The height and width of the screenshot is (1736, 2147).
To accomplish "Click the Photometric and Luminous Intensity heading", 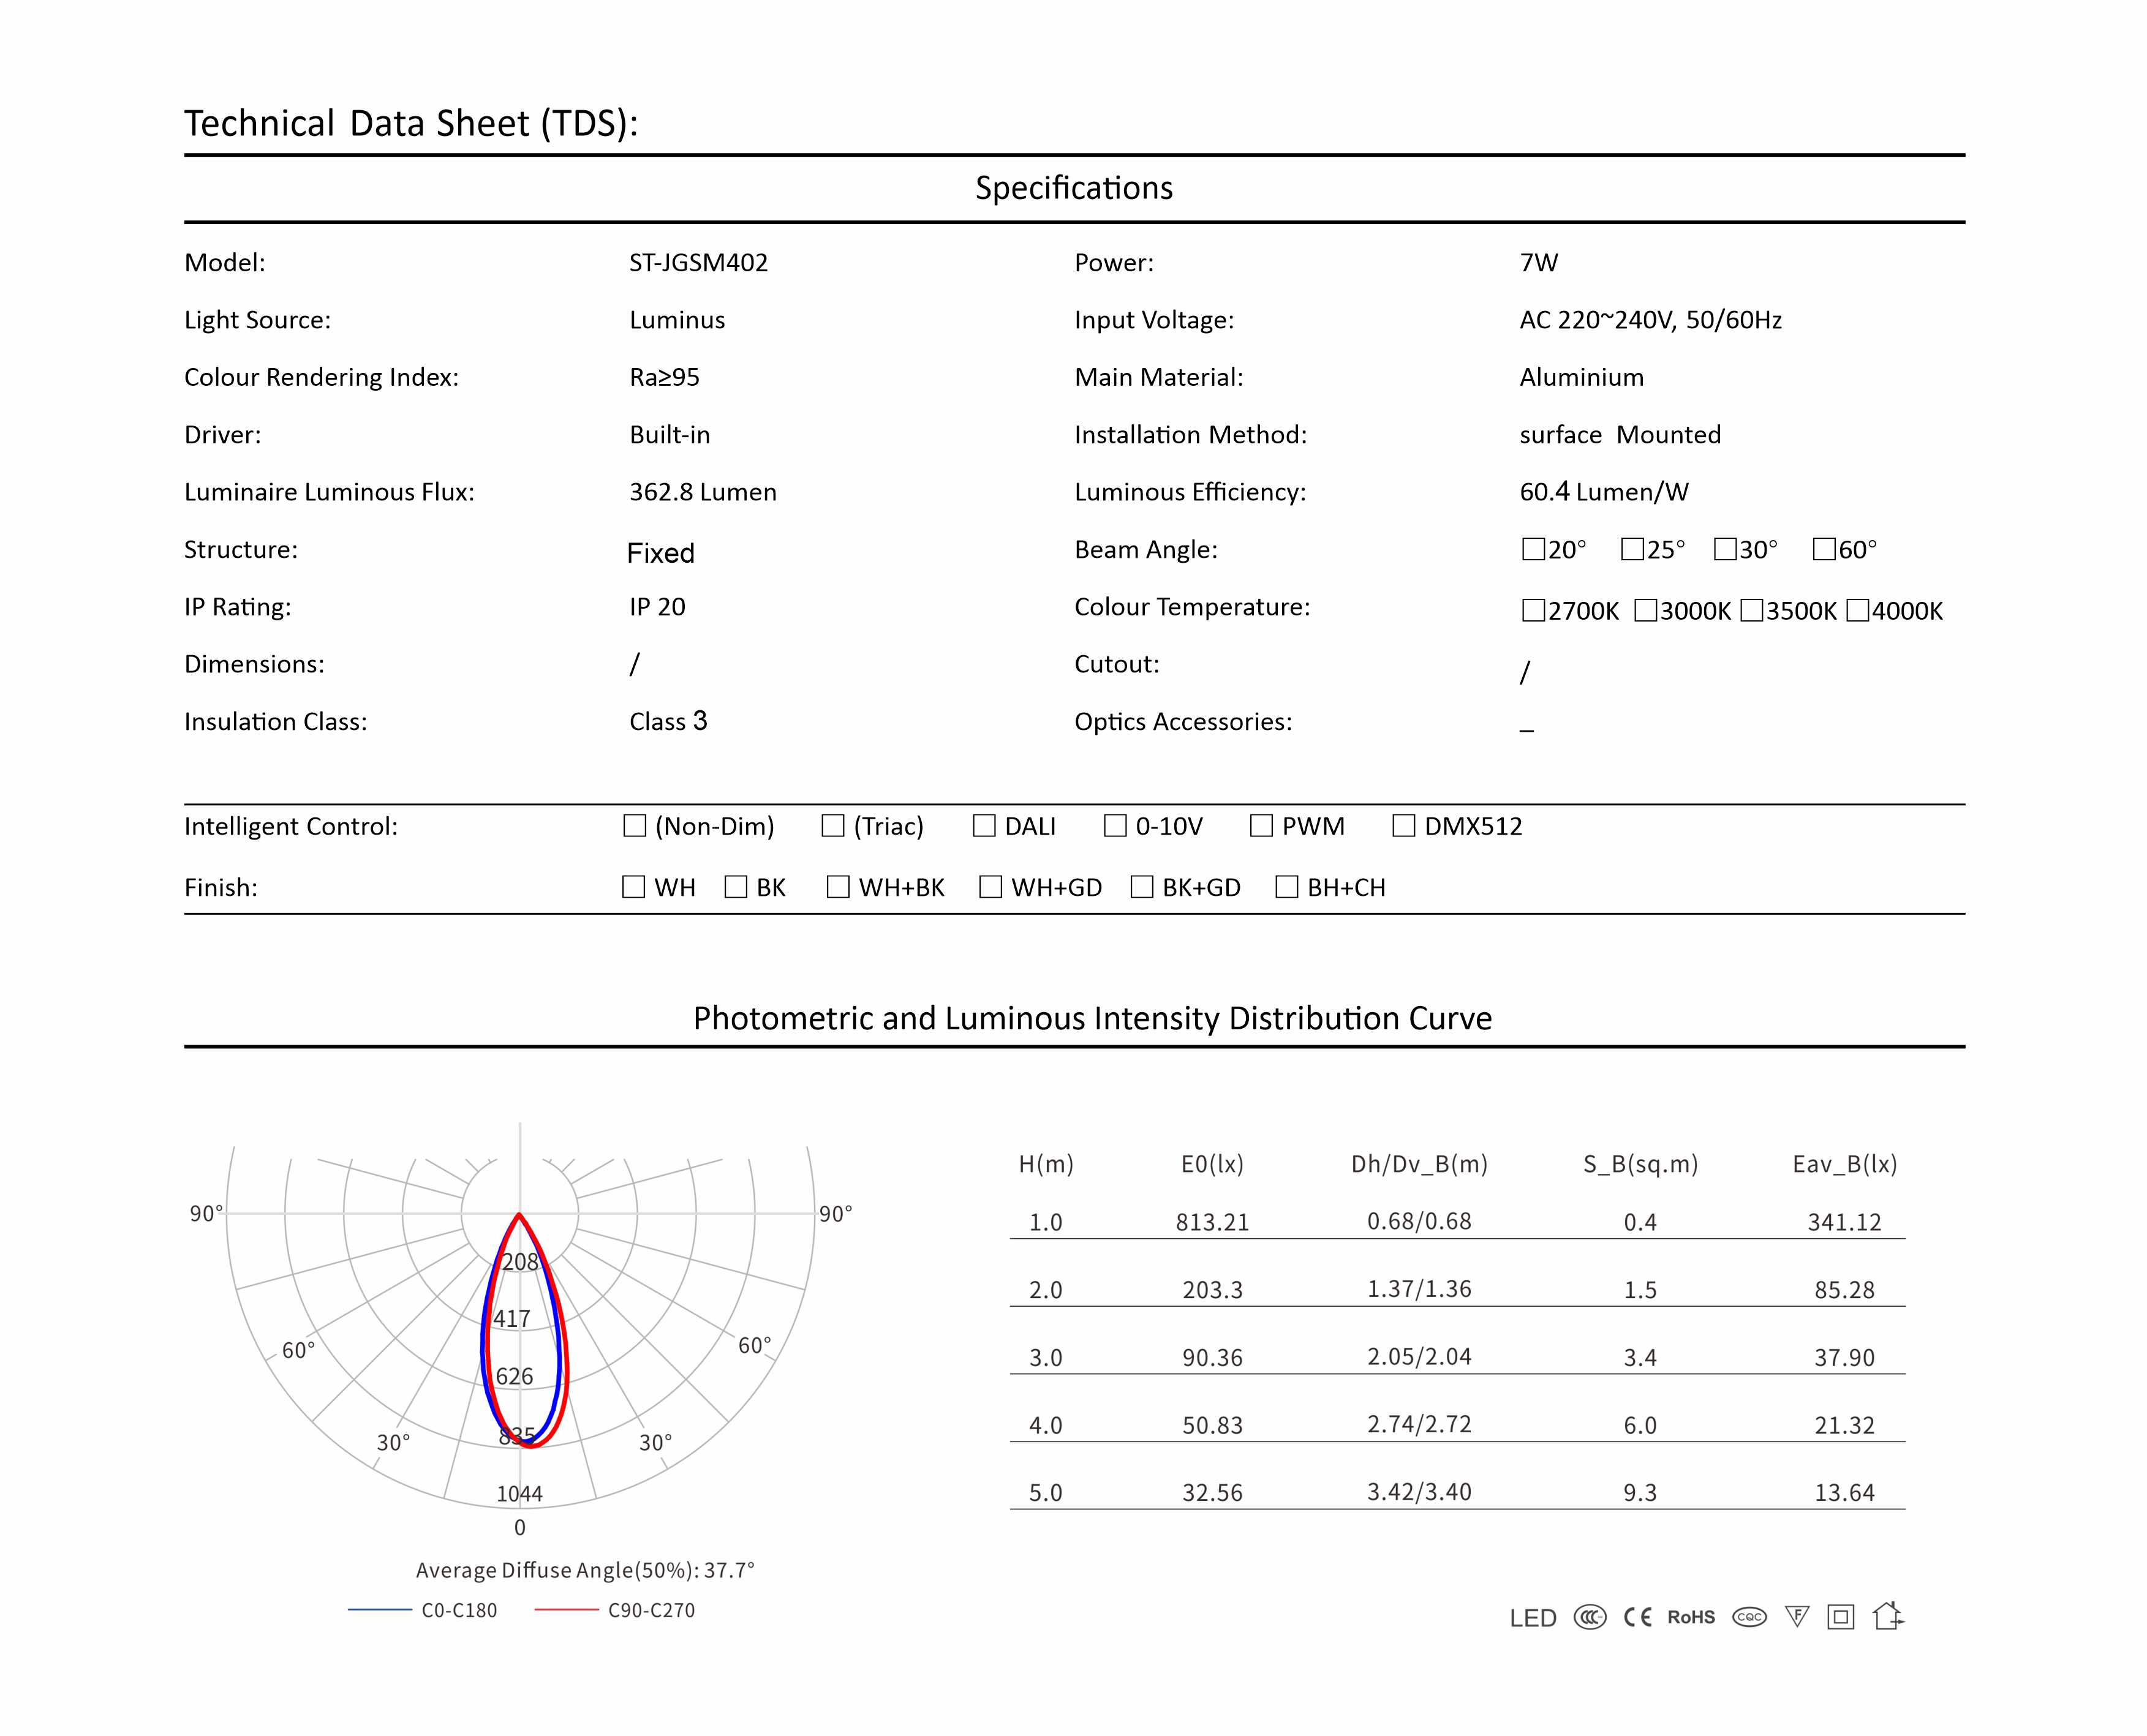I will click(1092, 1018).
